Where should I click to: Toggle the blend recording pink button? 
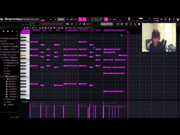coord(80,19)
